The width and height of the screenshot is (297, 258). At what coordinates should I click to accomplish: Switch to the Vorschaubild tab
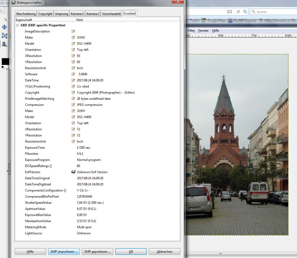click(111, 14)
